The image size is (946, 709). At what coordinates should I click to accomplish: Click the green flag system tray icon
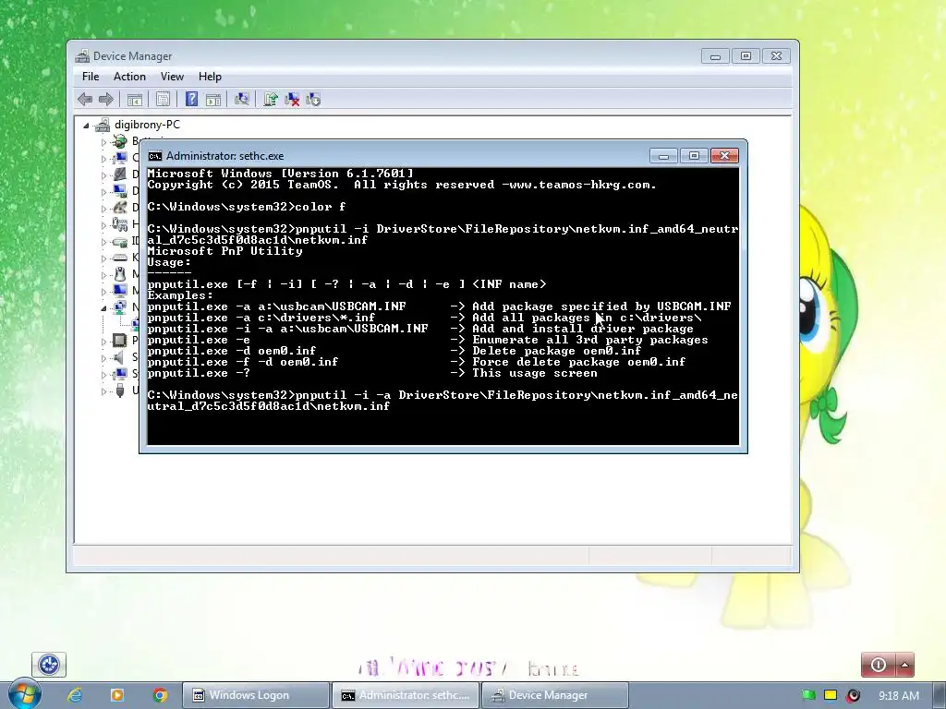(x=808, y=696)
